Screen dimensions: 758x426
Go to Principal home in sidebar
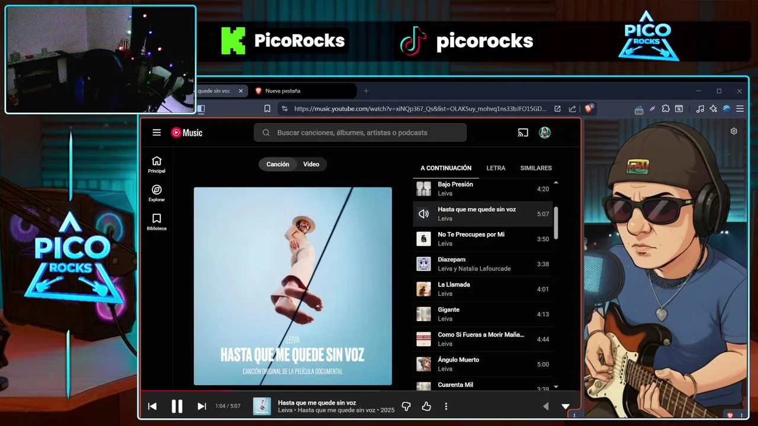click(156, 164)
